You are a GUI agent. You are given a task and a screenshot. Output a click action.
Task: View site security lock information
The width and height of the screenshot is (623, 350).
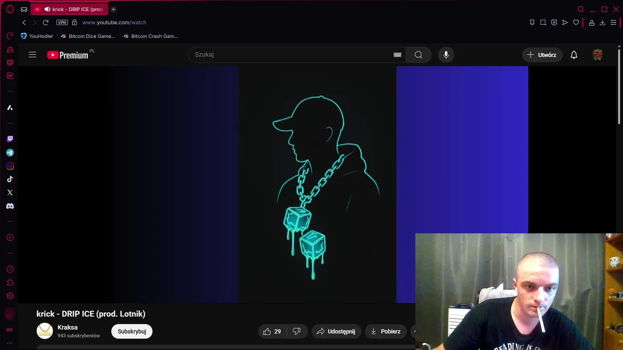tap(74, 22)
